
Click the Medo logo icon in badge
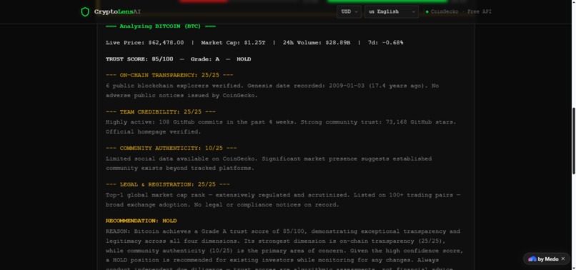click(532, 259)
